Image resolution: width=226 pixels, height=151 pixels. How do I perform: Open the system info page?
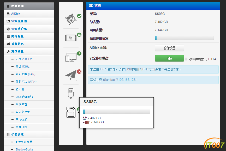click(x=29, y=44)
